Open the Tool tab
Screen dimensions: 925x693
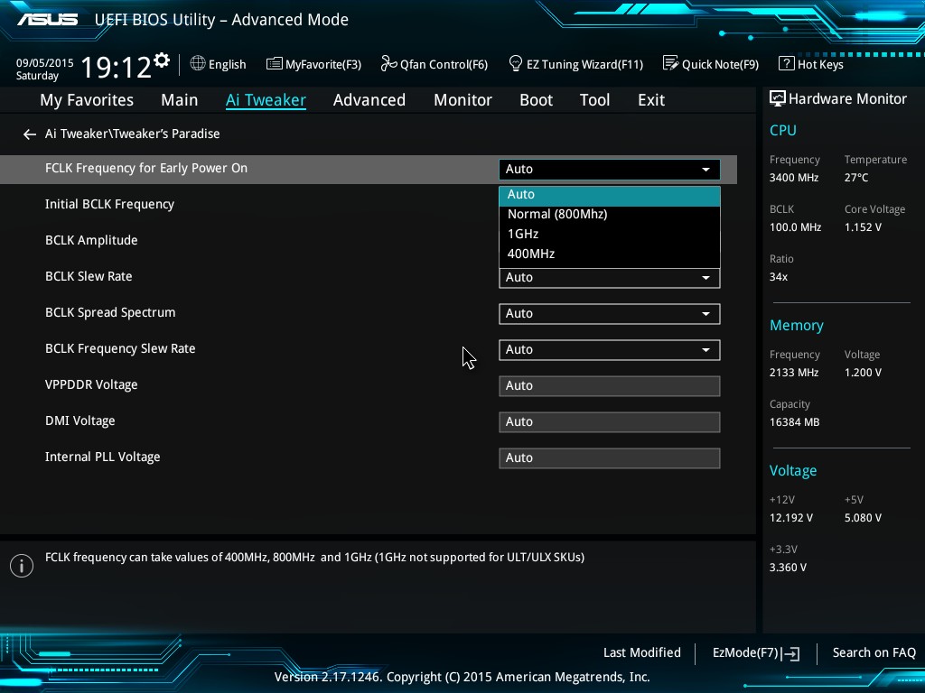(x=594, y=100)
